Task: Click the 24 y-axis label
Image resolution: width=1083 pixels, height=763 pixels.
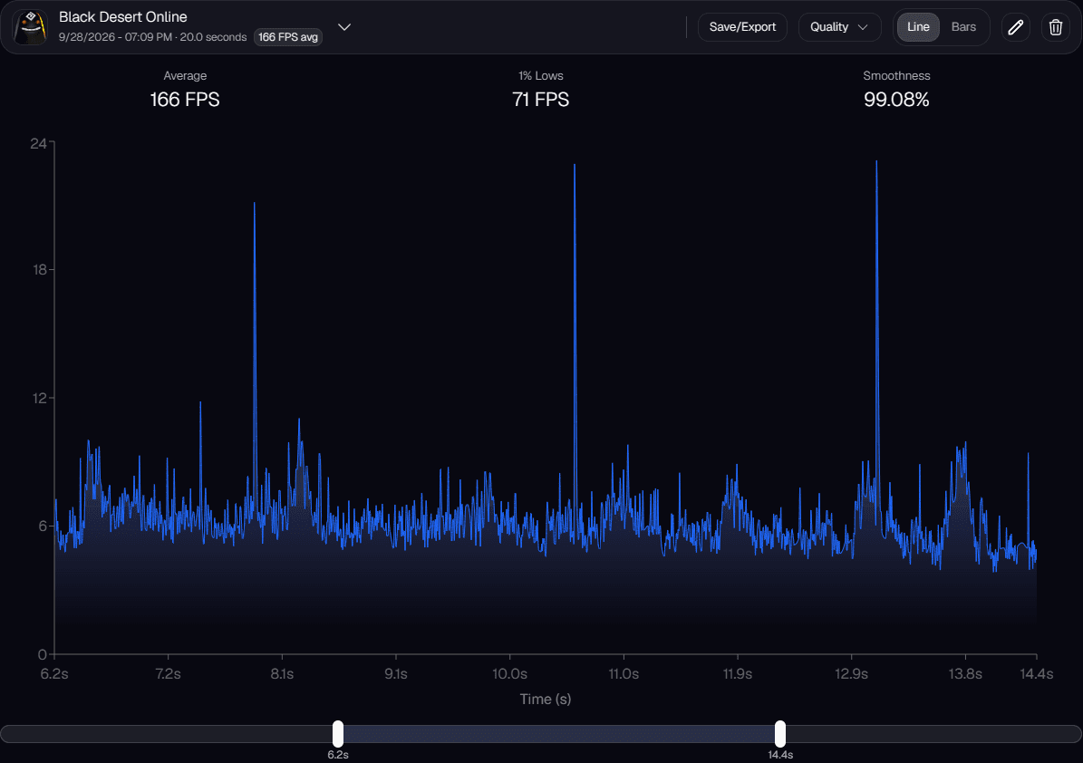Action: (38, 143)
